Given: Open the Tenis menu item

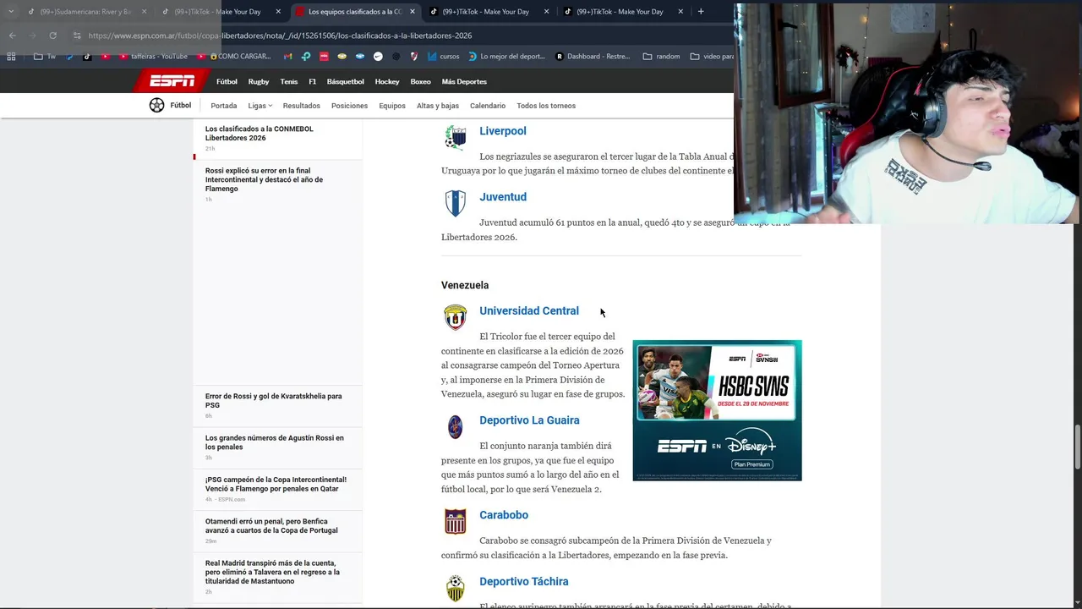Looking at the screenshot, I should pyautogui.click(x=289, y=82).
